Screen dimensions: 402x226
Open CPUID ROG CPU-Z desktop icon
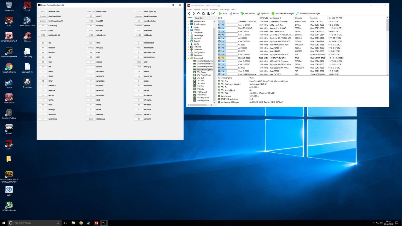tap(9, 37)
